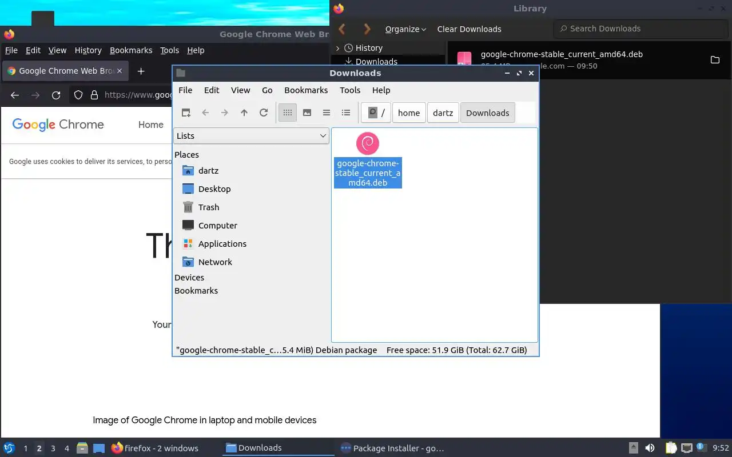Open the Organize dropdown in Library window
The width and height of the screenshot is (732, 457).
point(405,29)
